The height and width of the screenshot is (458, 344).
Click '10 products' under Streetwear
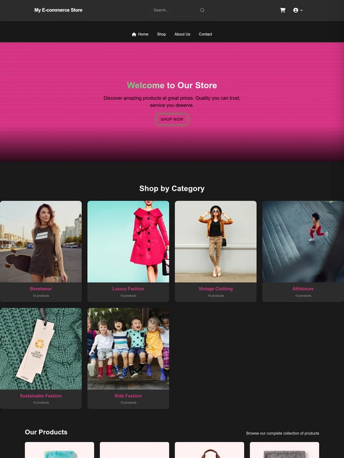pyautogui.click(x=41, y=295)
